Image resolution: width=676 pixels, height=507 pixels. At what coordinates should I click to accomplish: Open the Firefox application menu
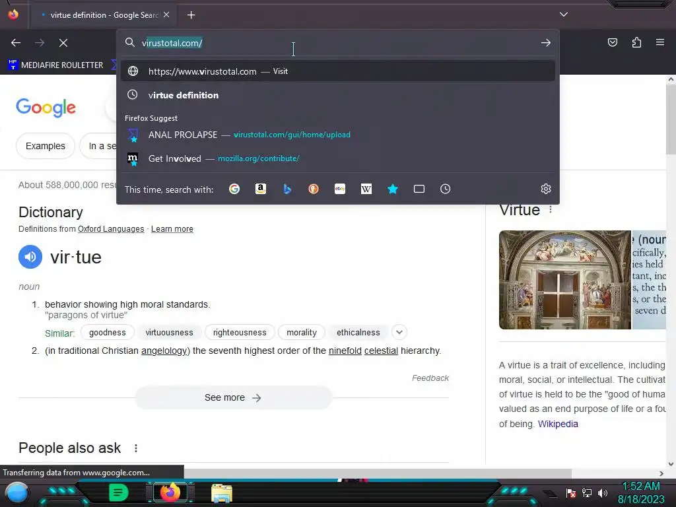click(x=659, y=42)
